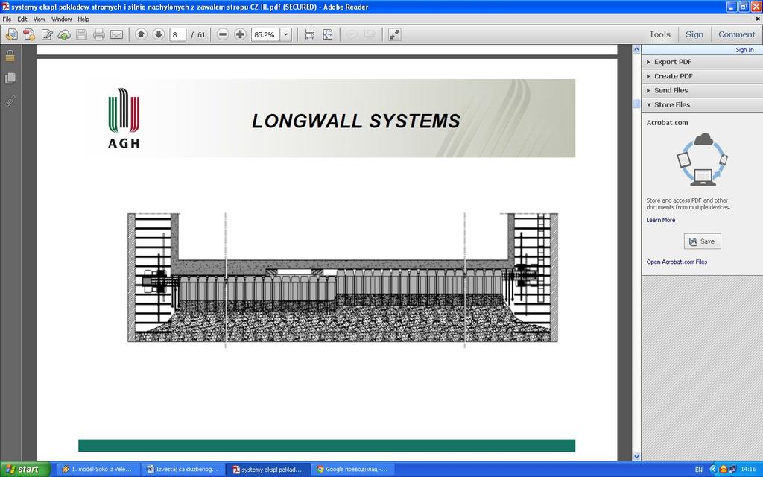
Task: Click the Acrobat.com heading text
Action: point(667,123)
